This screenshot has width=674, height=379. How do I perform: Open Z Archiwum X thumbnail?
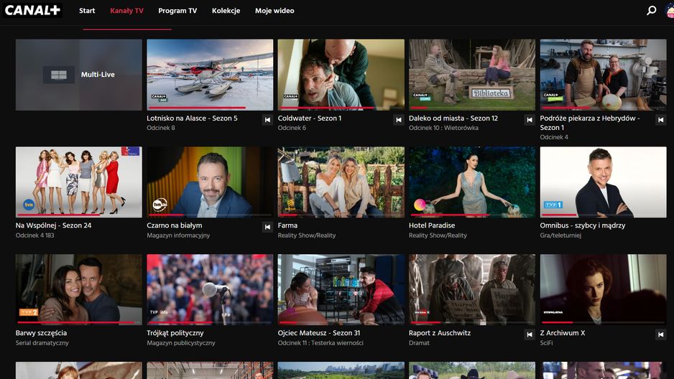coord(603,289)
